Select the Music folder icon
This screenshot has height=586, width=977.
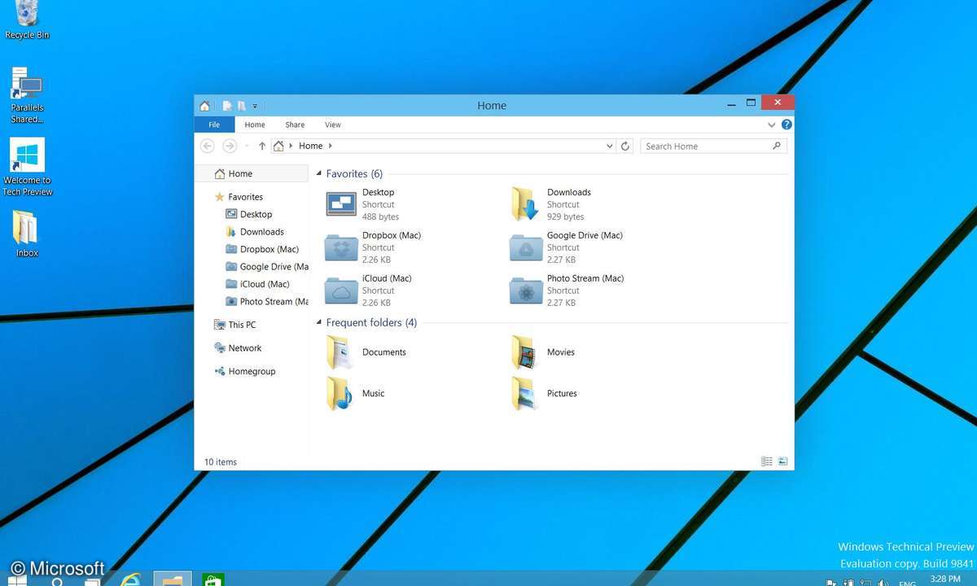(340, 393)
